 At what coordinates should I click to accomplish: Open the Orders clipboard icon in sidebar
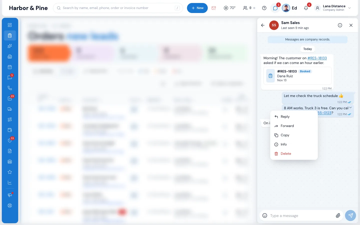tap(10, 35)
